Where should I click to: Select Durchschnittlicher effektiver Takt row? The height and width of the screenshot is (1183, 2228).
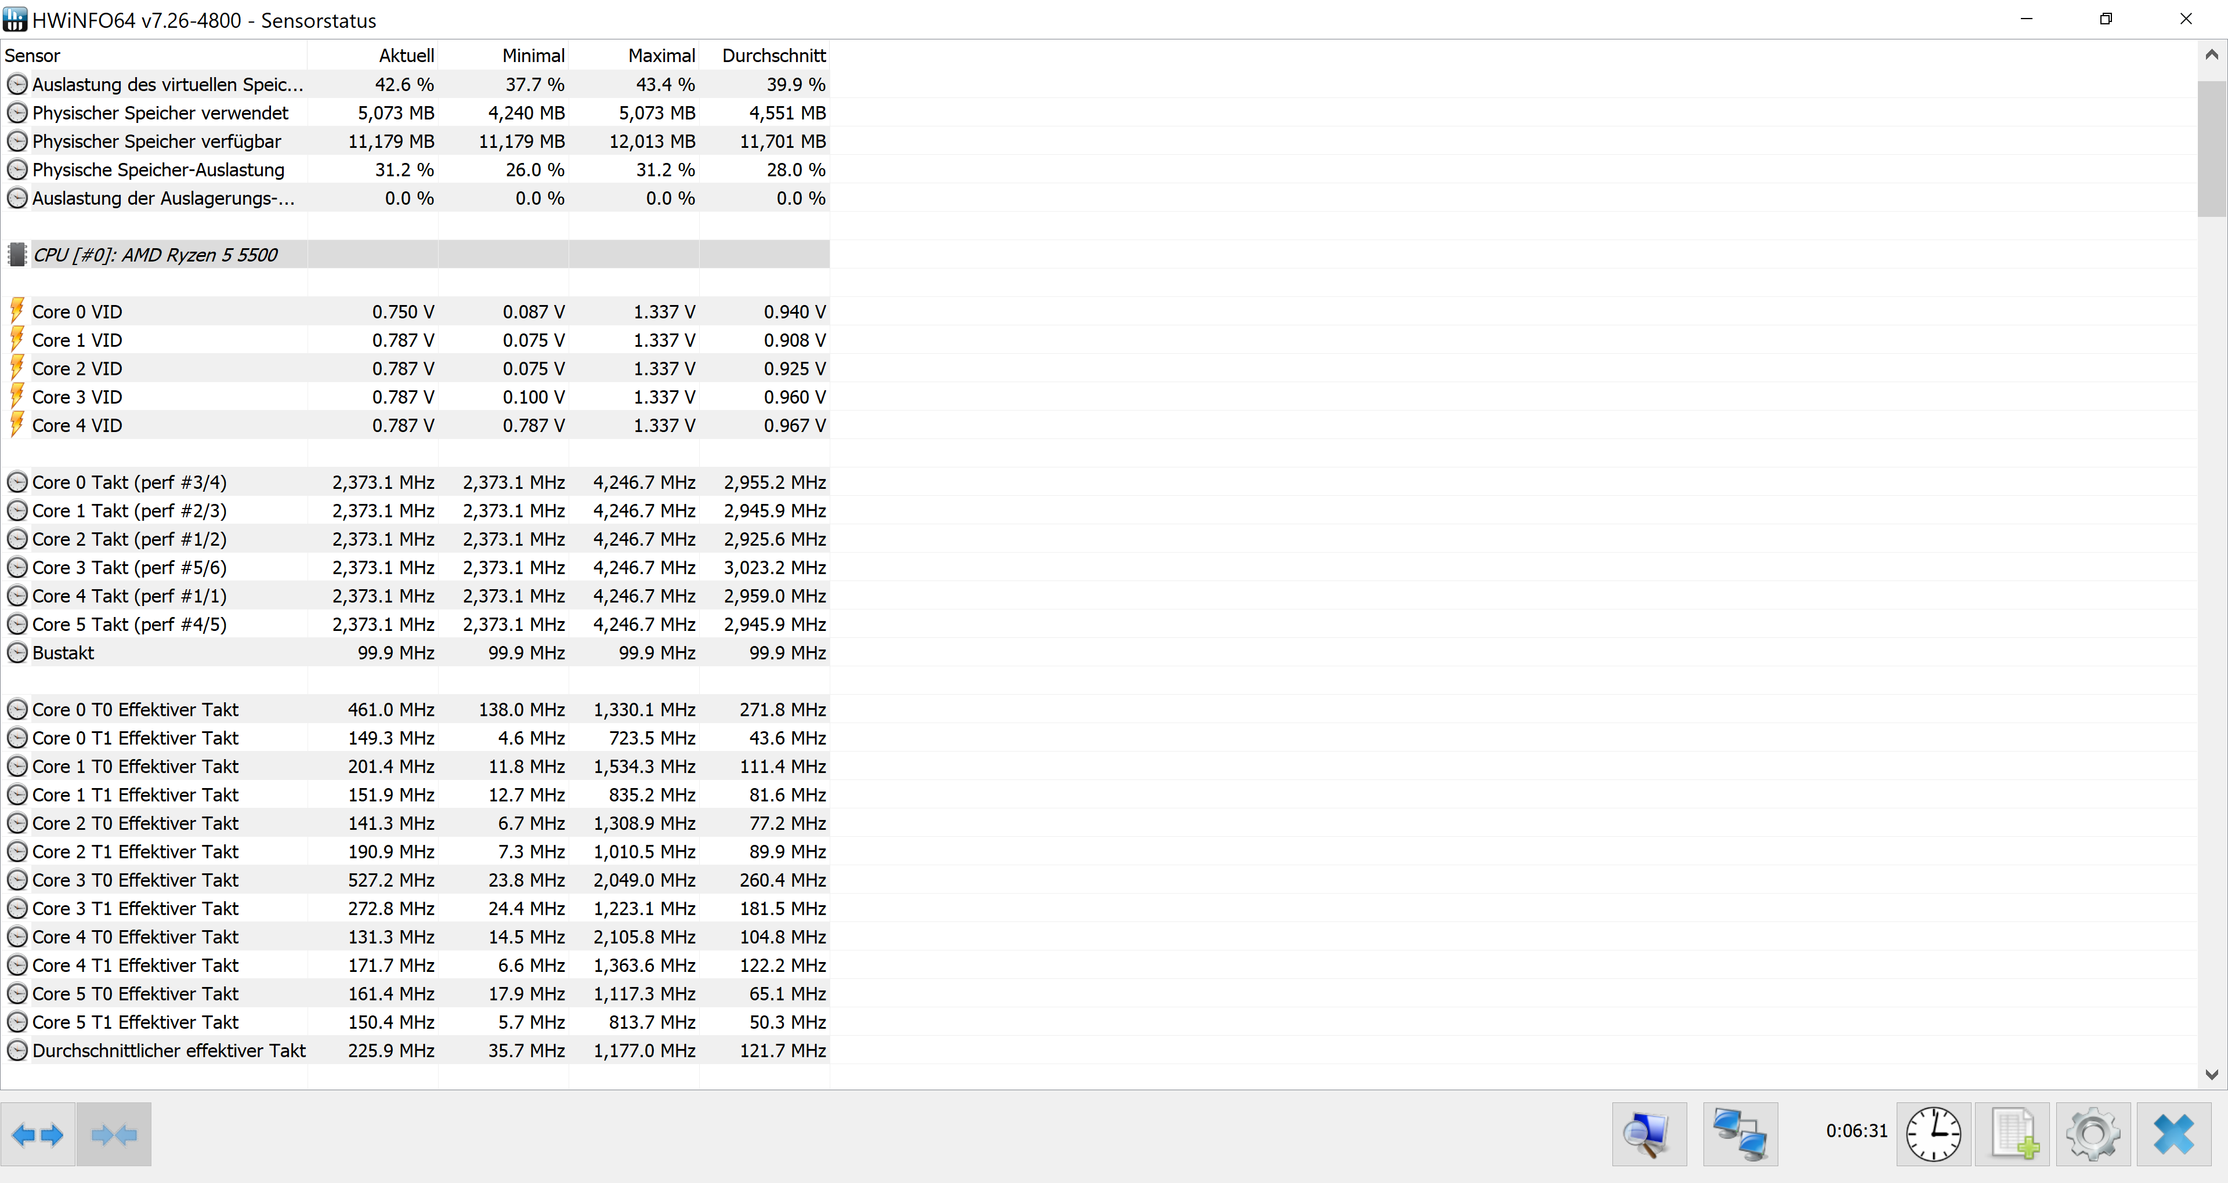click(169, 1051)
